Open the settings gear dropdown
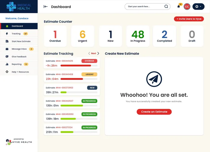The height and width of the screenshot is (152, 210). click(198, 7)
